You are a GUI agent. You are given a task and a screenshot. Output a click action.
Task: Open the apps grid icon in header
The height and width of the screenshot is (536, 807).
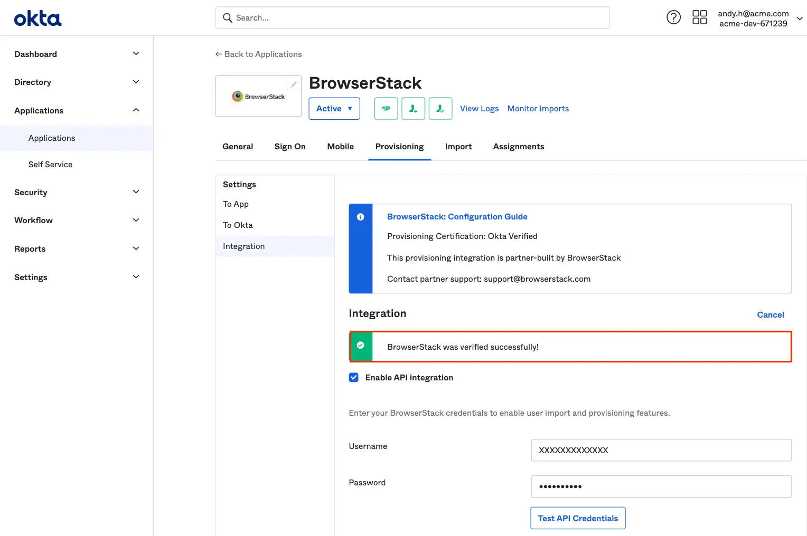699,17
